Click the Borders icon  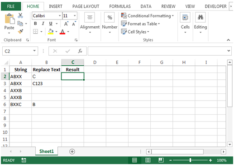click(35, 32)
